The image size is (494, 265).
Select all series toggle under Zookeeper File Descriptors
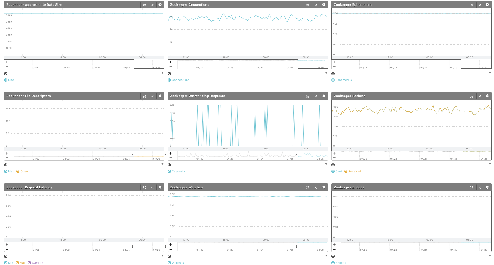[x=6, y=165]
